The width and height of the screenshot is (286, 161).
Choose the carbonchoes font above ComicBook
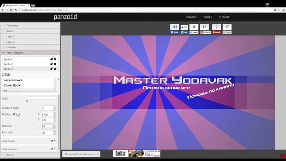(13, 80)
